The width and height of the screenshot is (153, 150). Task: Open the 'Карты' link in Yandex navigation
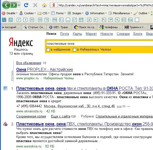(x=77, y=34)
